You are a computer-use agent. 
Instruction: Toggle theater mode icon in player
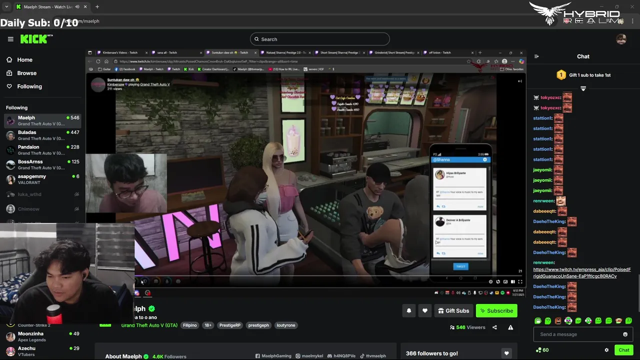(512, 281)
